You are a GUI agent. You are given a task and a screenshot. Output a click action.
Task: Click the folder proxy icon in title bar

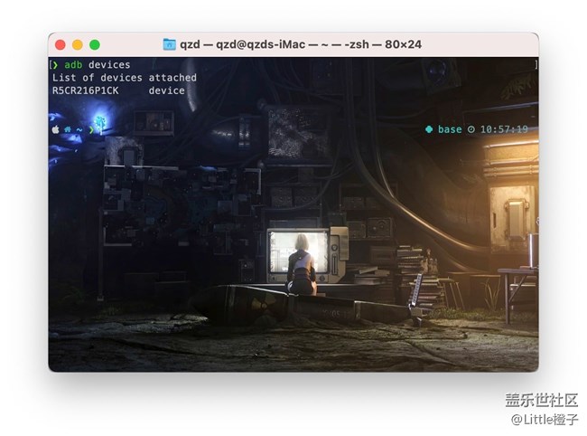pos(170,44)
